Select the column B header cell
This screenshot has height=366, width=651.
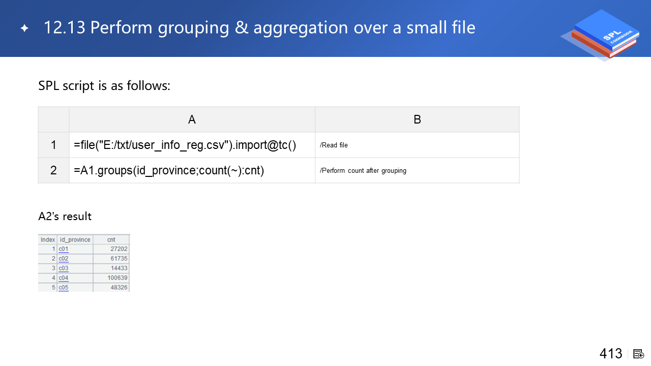(417, 119)
